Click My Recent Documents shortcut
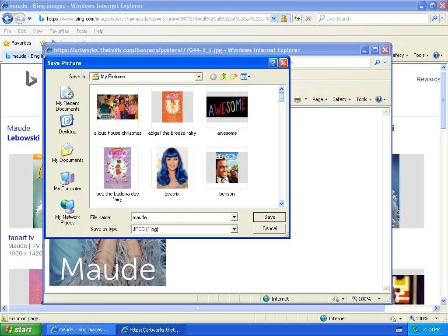The image size is (448, 336). tap(67, 99)
